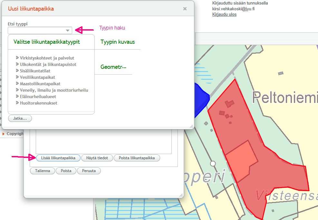Select the Eläinurheilualueet category

pos(38,96)
